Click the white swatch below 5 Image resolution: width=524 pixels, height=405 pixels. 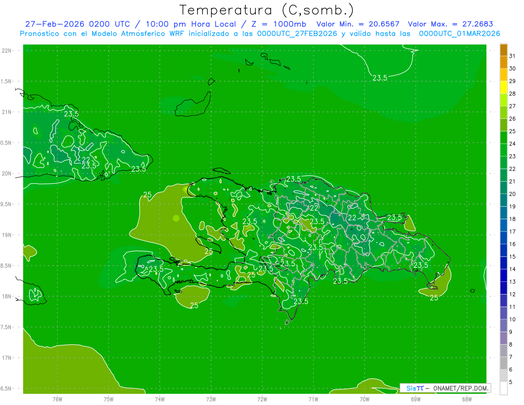[503, 388]
